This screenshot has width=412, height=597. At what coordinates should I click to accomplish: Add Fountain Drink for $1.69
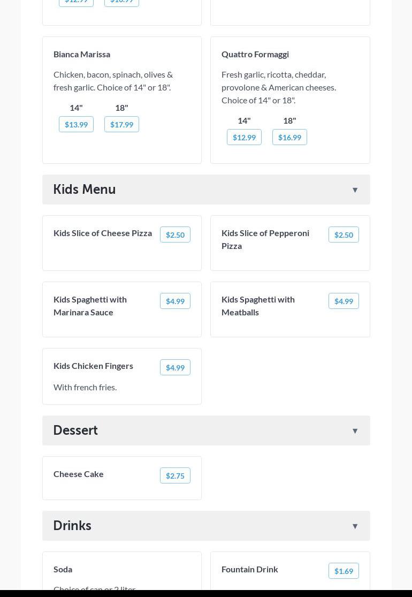[x=344, y=571]
